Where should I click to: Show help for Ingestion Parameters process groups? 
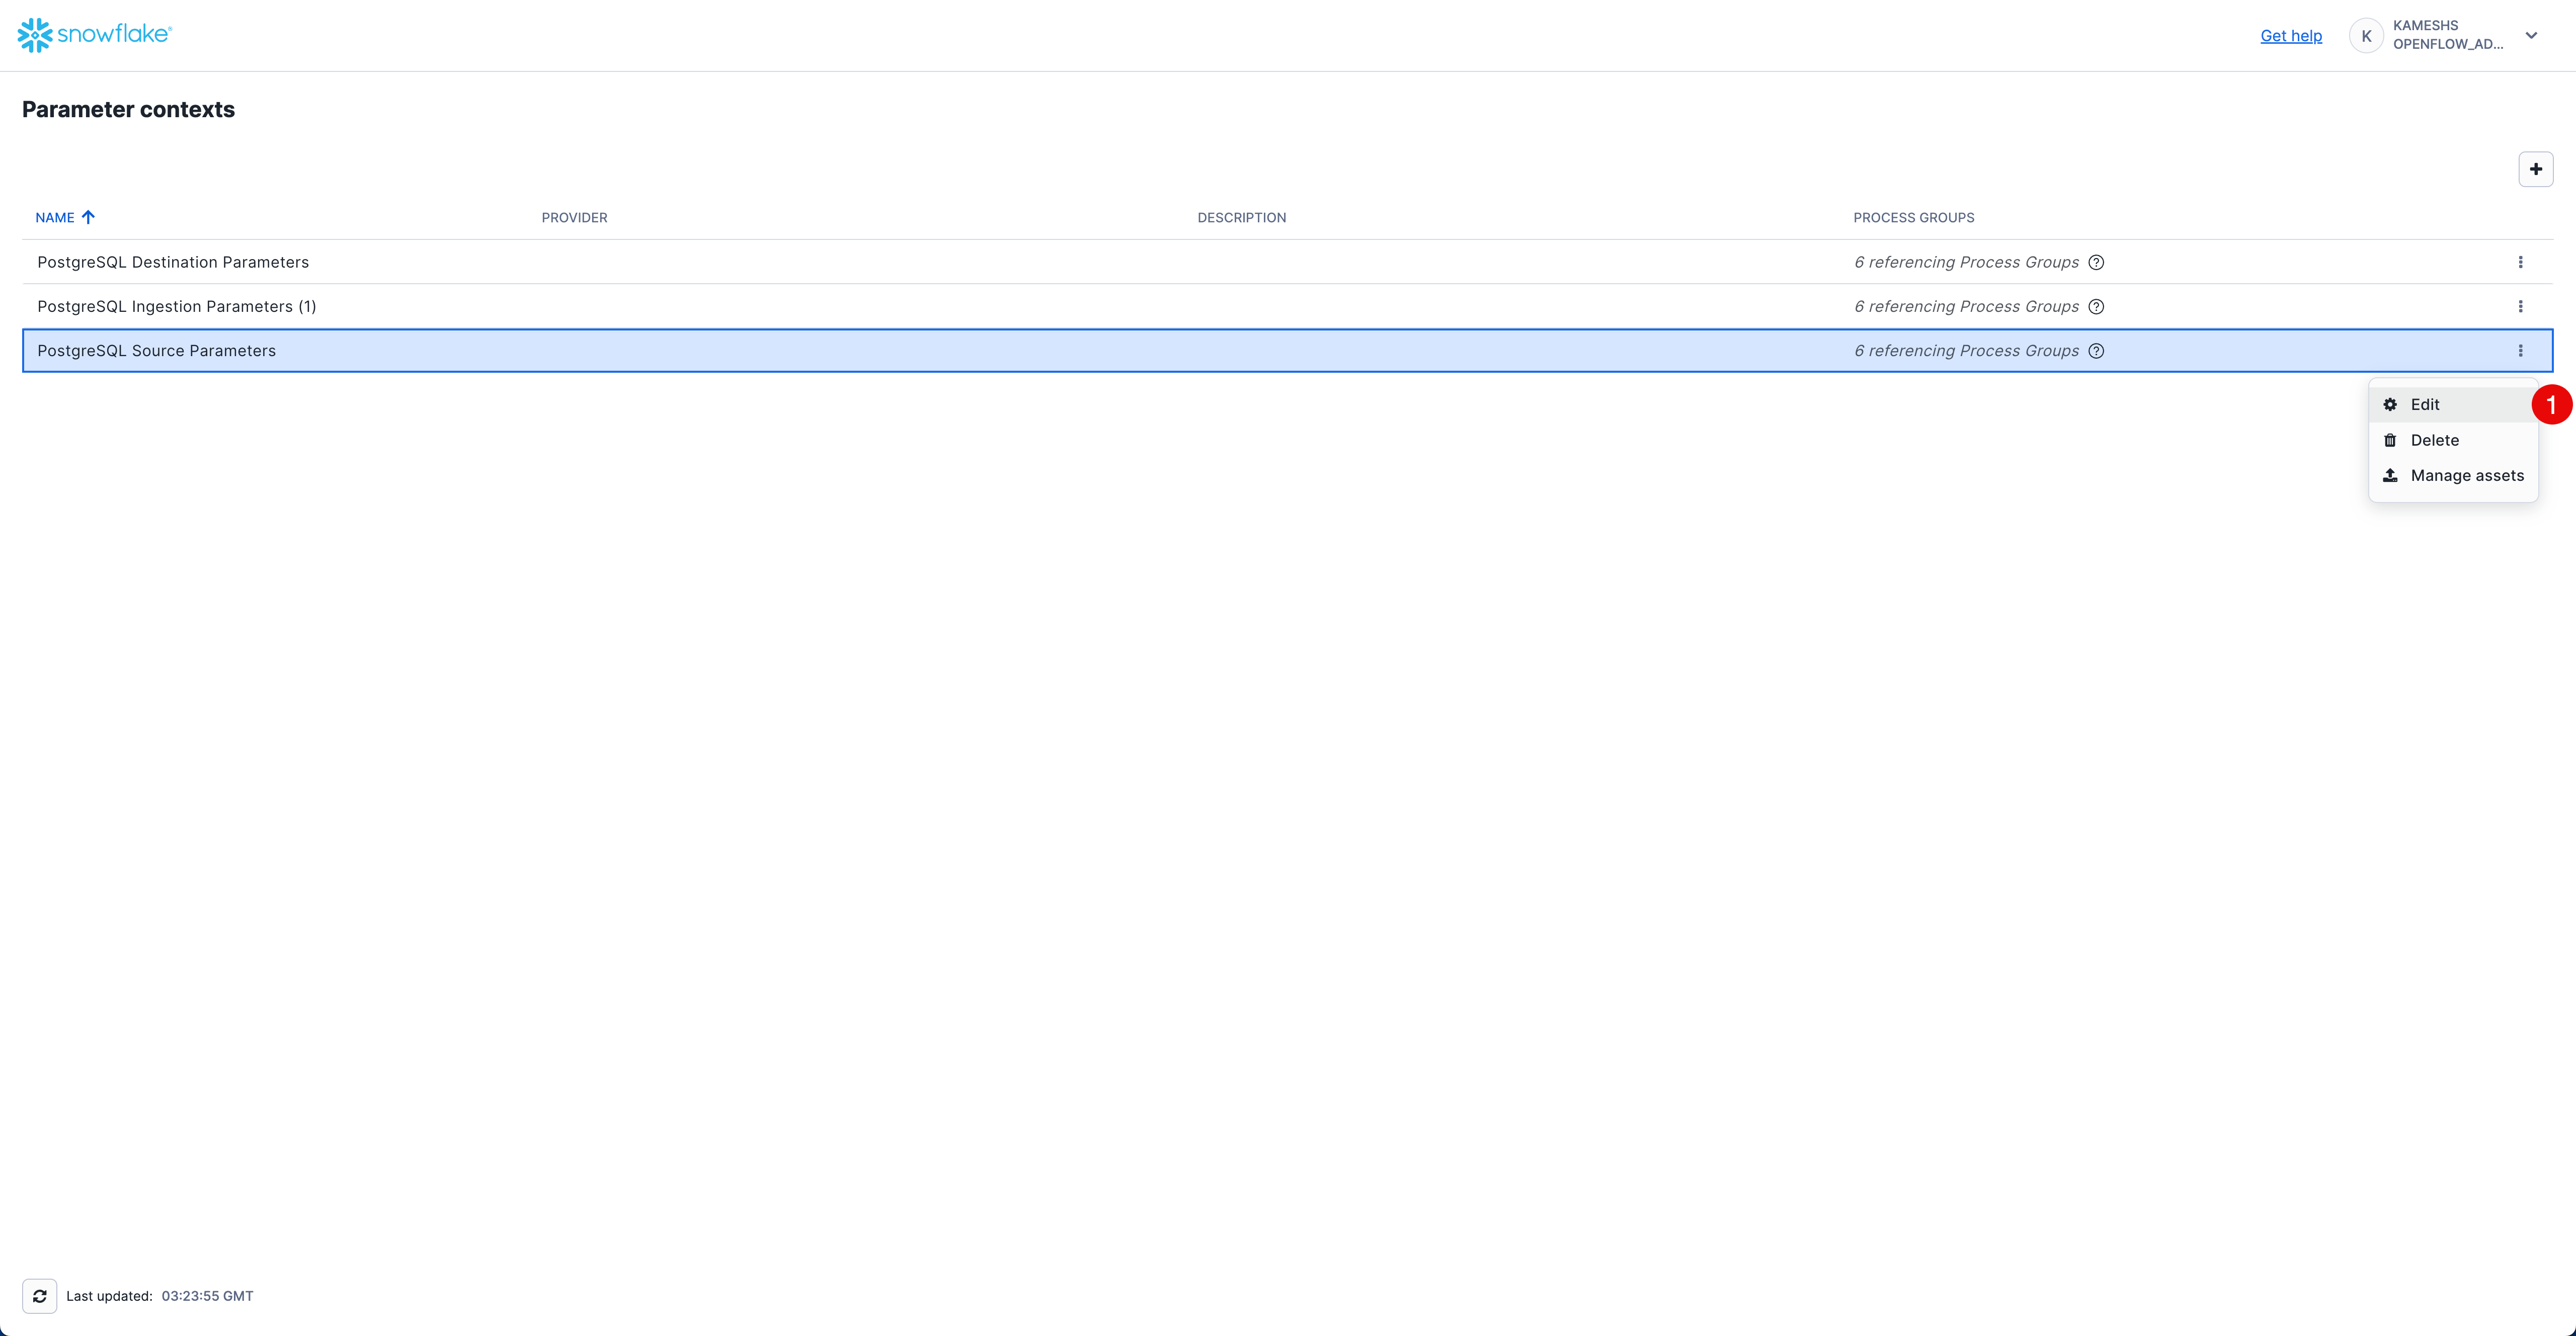tap(2096, 306)
